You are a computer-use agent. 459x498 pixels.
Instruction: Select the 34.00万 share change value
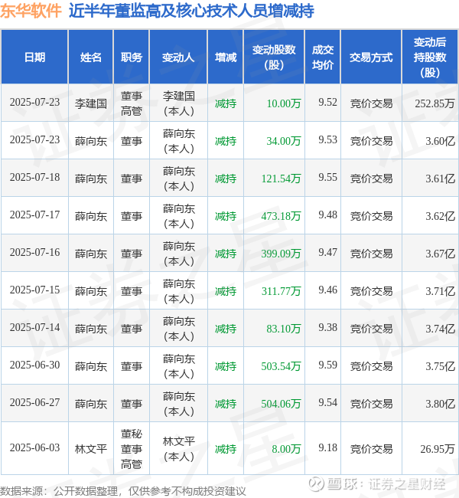(284, 141)
